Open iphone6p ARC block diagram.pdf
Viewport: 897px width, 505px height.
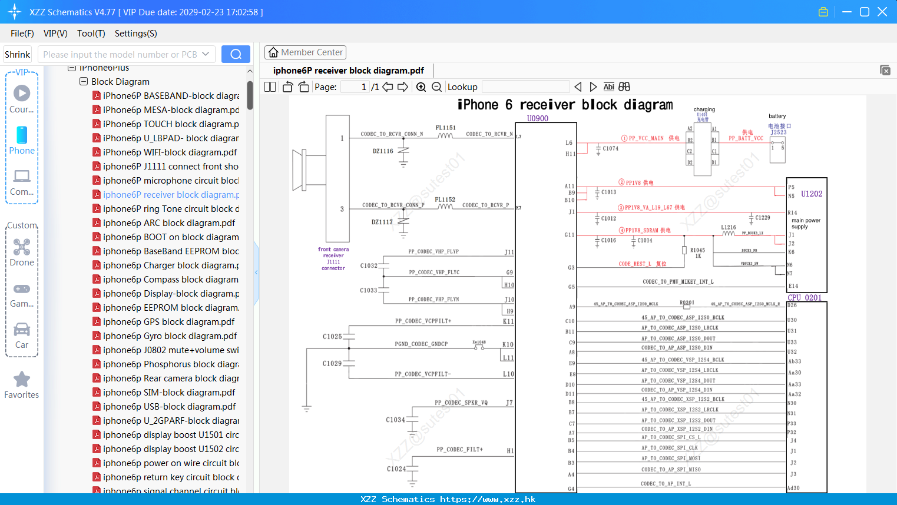tap(164, 222)
